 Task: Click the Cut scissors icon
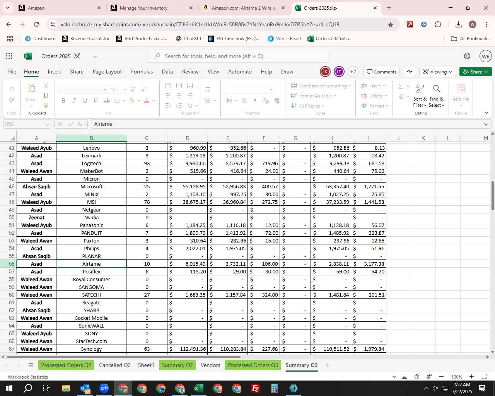click(x=46, y=85)
